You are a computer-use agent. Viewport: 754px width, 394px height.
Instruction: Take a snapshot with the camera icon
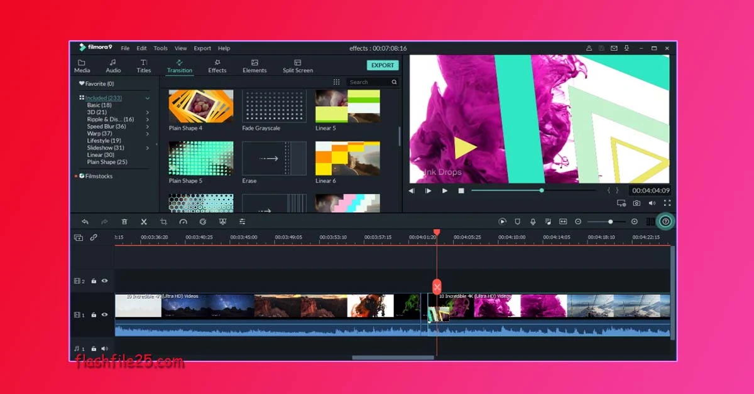637,203
